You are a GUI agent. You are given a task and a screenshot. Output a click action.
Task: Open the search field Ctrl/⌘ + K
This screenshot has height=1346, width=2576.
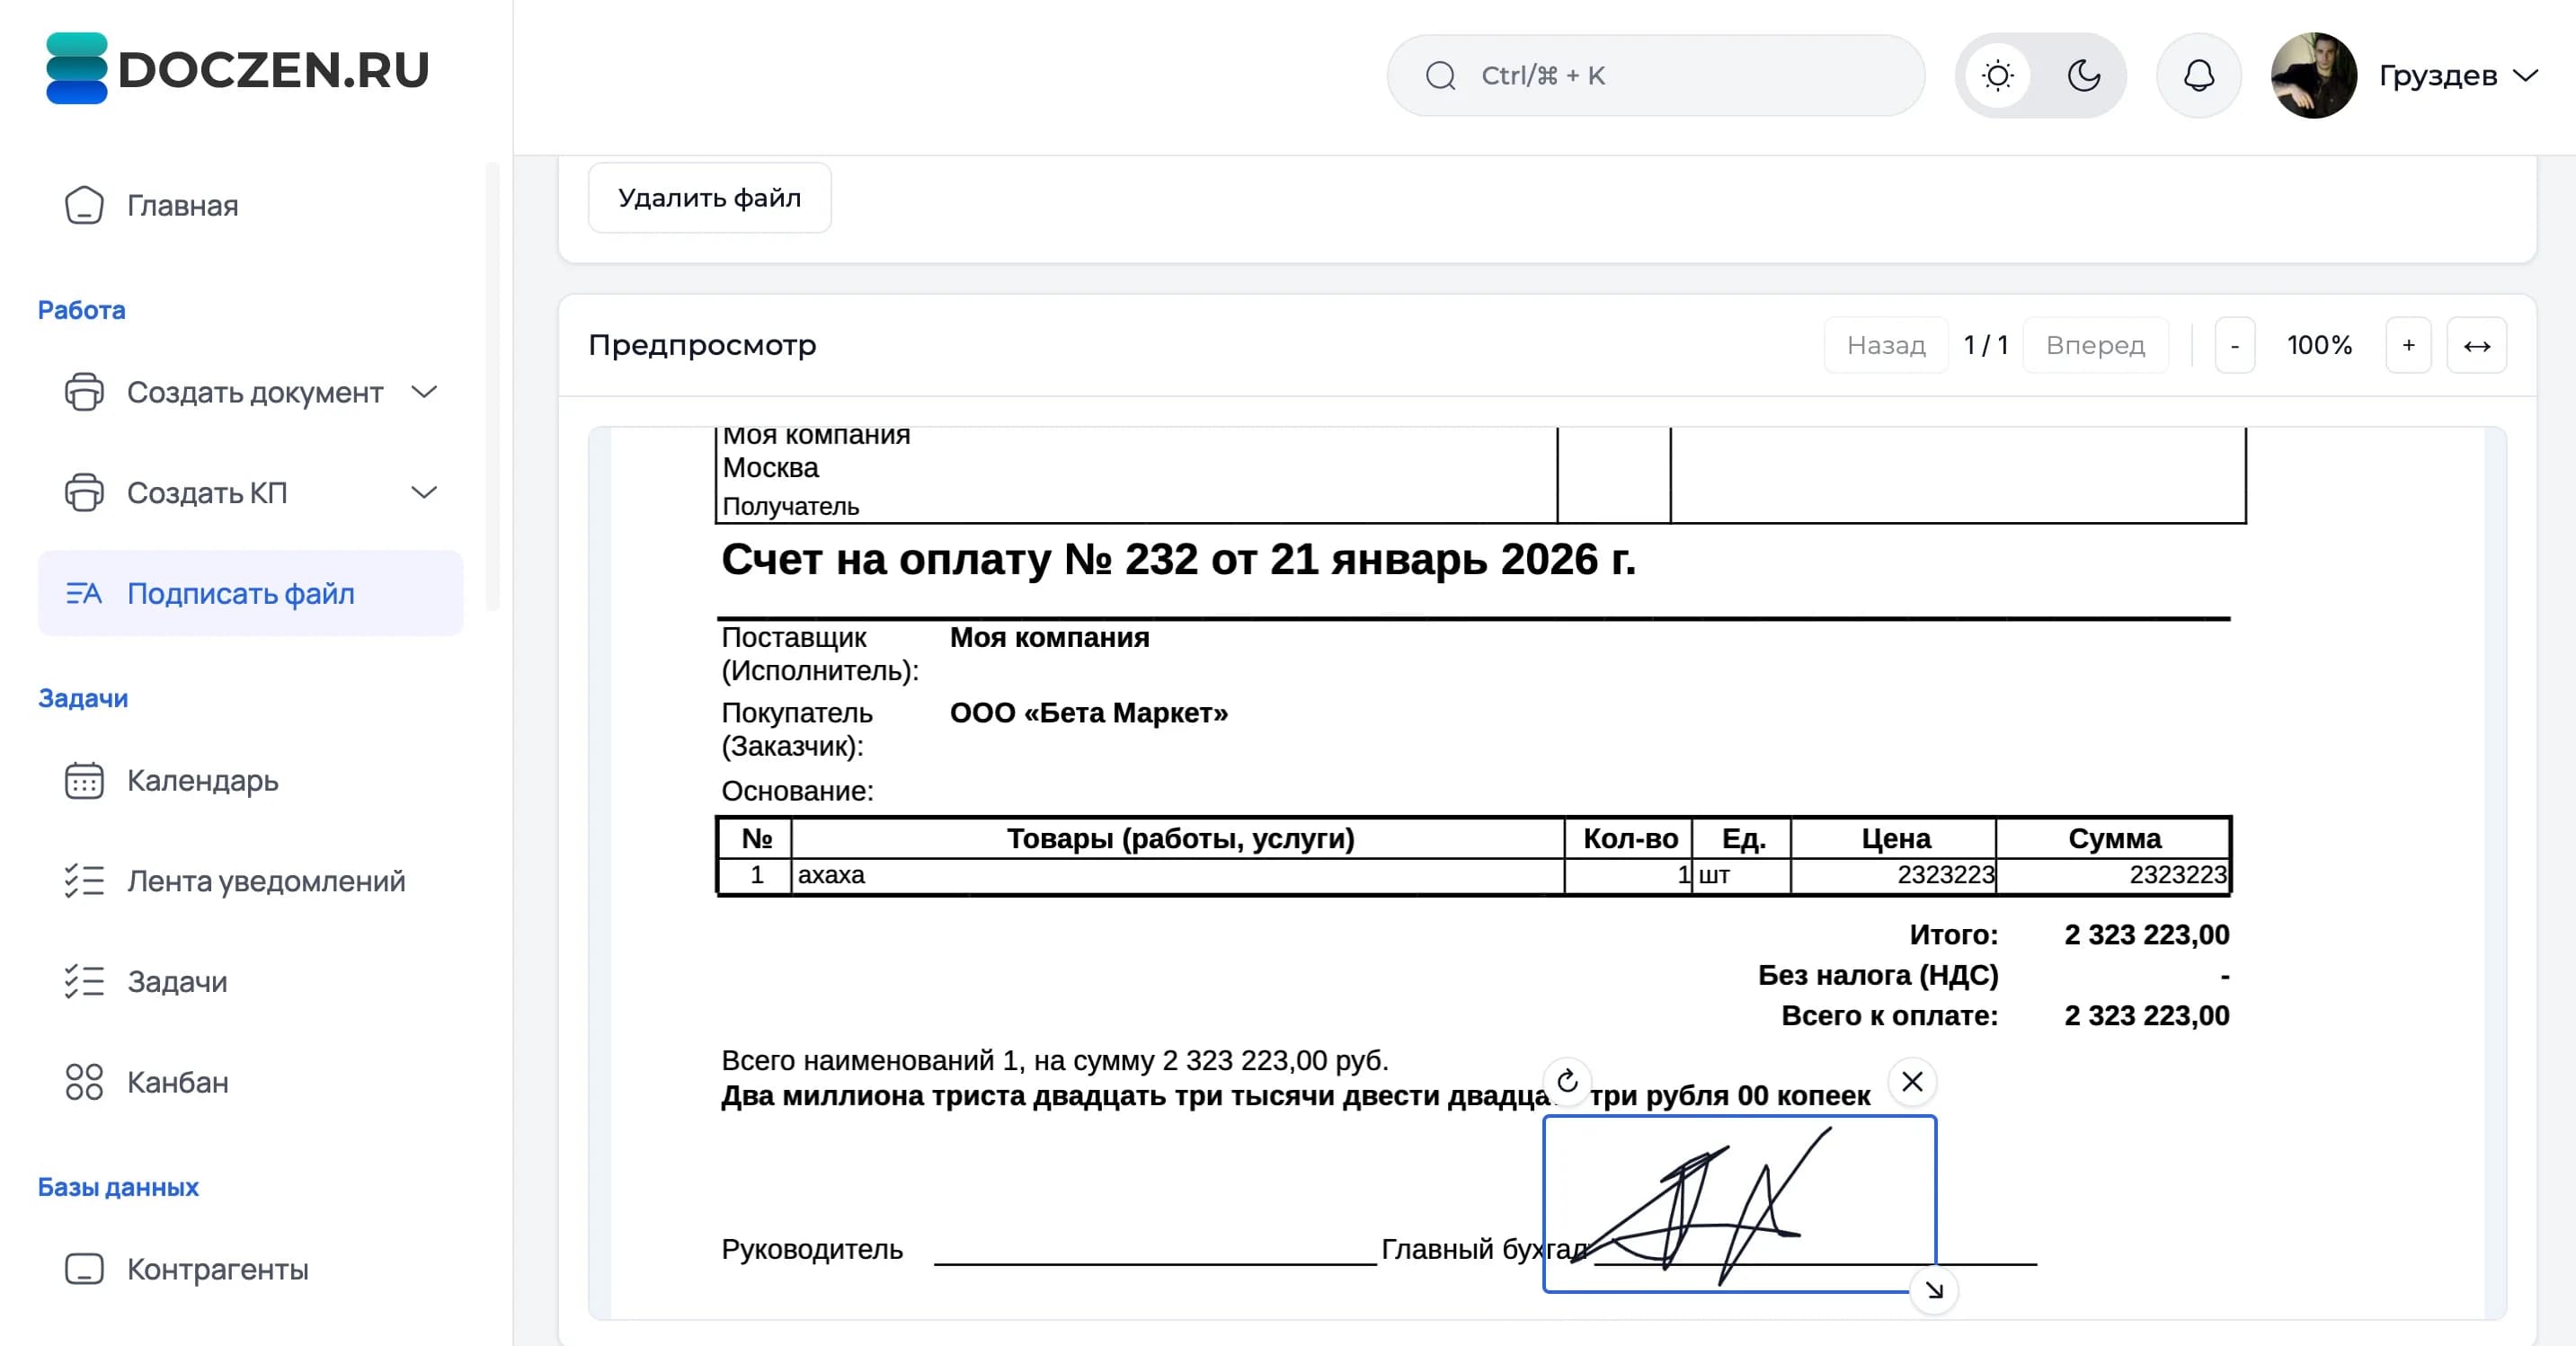tap(1655, 76)
